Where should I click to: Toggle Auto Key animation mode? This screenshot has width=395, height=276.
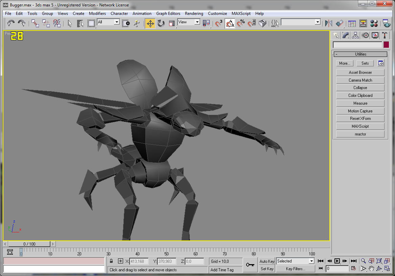click(x=267, y=261)
